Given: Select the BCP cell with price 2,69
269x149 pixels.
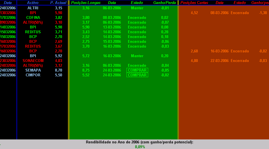Looking at the screenshot, I should tap(33, 41).
